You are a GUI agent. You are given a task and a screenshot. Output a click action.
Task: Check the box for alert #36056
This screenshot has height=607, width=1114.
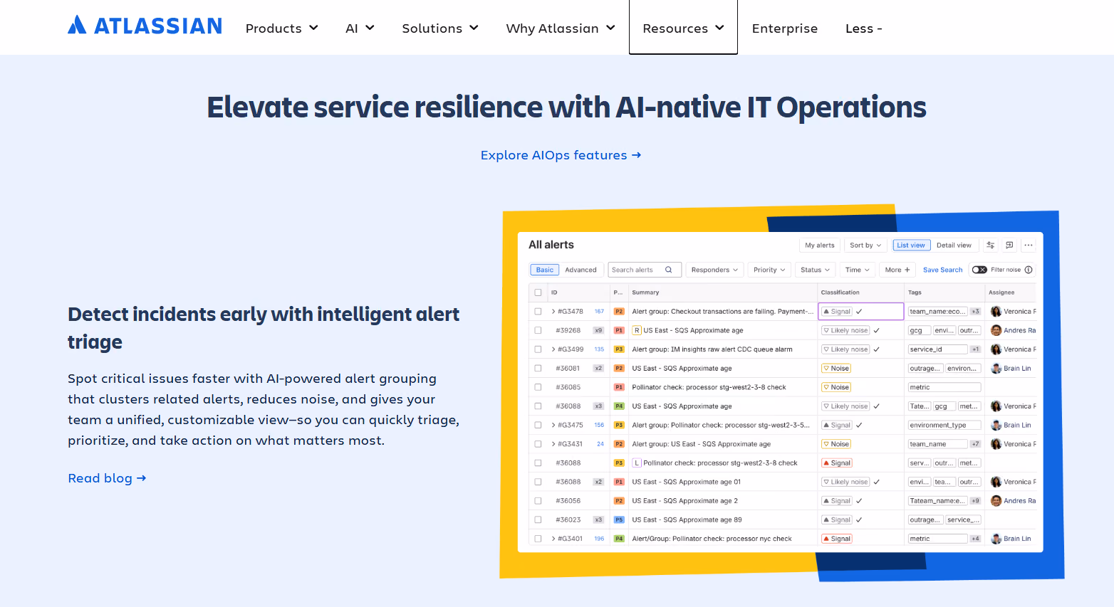coord(538,501)
